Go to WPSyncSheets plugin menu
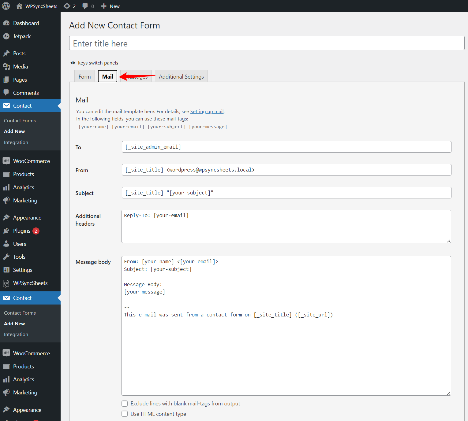468x421 pixels. (30, 283)
